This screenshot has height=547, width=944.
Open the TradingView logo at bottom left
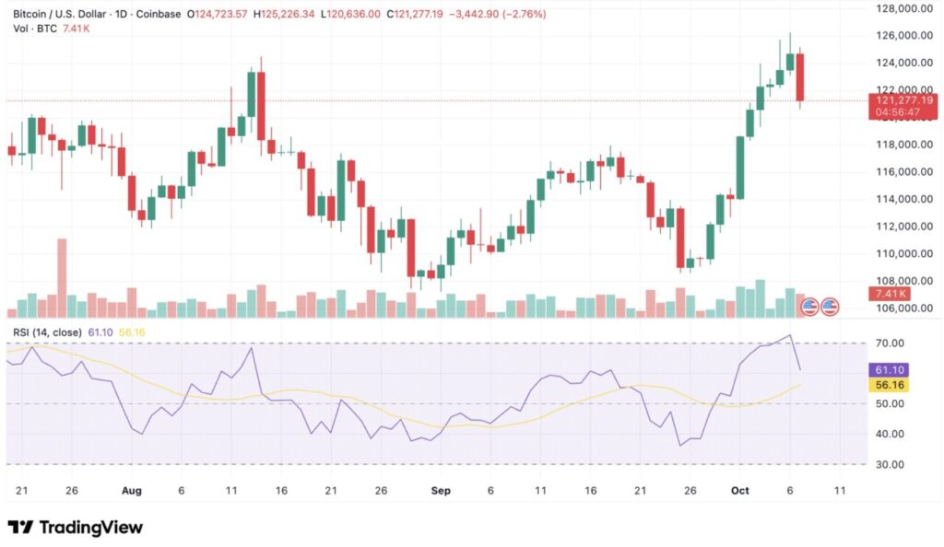pyautogui.click(x=76, y=528)
